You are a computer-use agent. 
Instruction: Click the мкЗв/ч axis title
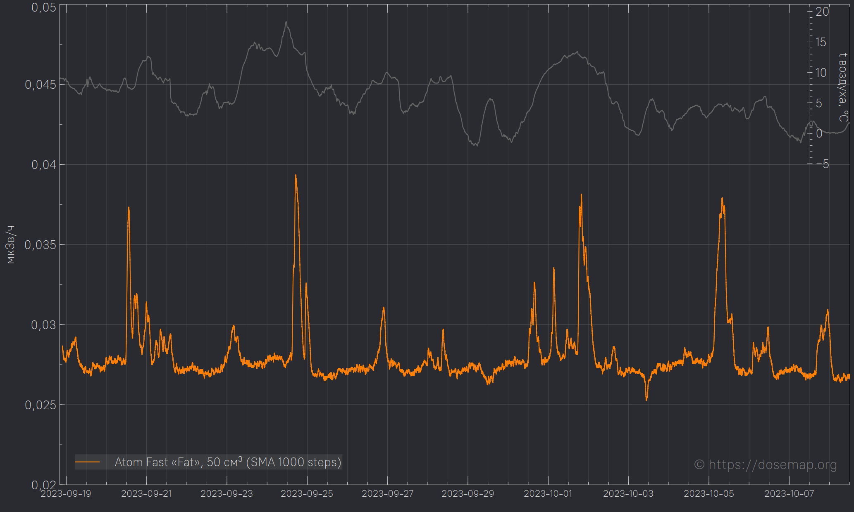click(11, 244)
